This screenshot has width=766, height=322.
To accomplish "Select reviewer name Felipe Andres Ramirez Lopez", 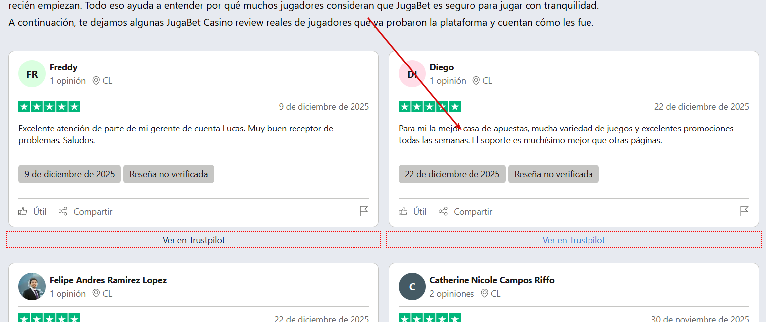I will click(x=108, y=280).
